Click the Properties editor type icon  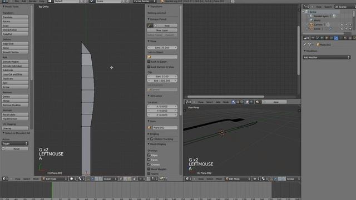pos(306,38)
